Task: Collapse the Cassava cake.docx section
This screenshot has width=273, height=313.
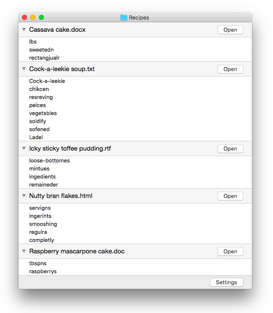Action: pos(24,30)
